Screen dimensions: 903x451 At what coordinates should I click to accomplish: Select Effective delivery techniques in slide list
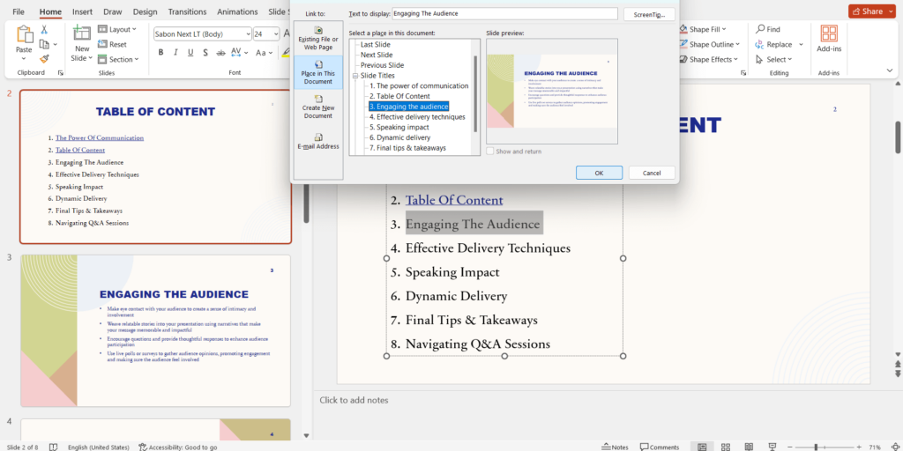point(417,116)
